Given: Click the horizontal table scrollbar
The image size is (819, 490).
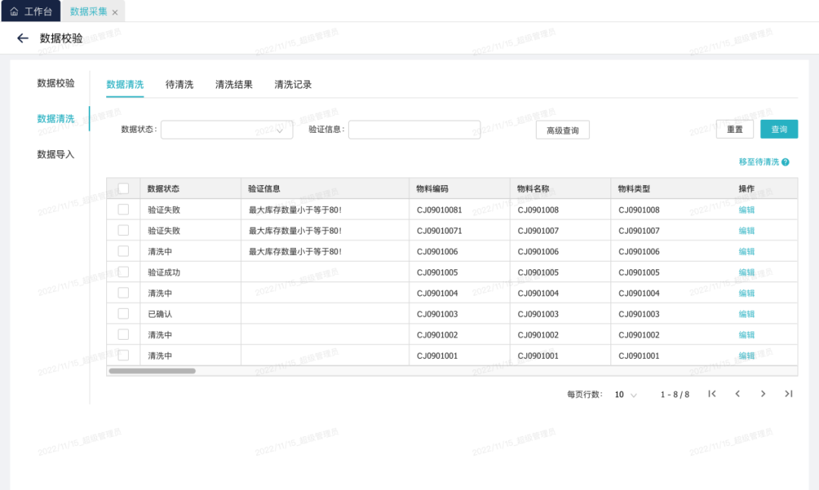Looking at the screenshot, I should tap(152, 371).
